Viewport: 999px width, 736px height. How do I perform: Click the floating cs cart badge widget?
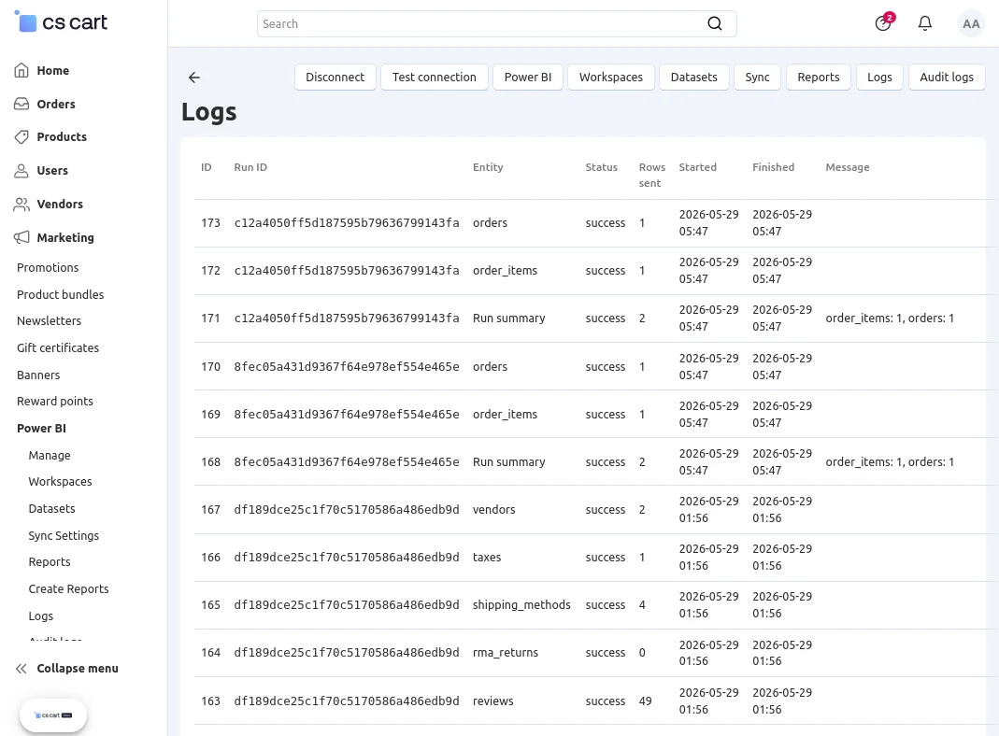point(53,715)
